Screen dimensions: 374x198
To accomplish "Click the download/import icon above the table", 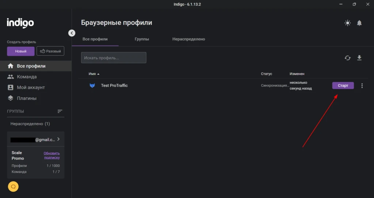I will coord(359,58).
